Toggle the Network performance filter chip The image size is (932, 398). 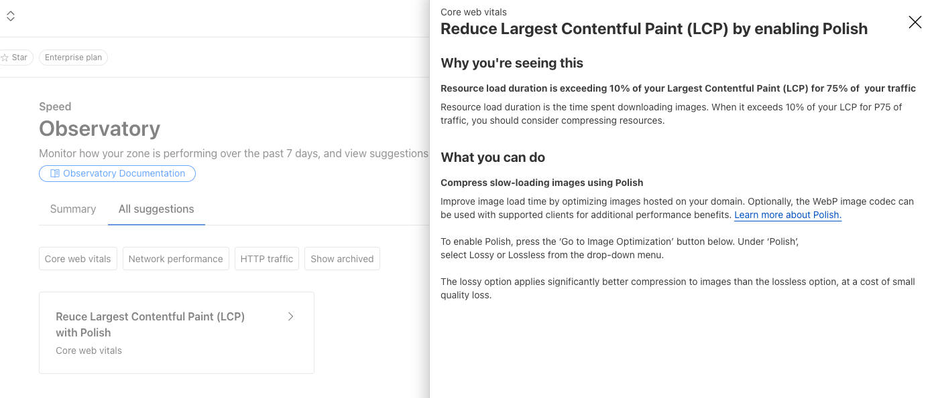point(176,259)
